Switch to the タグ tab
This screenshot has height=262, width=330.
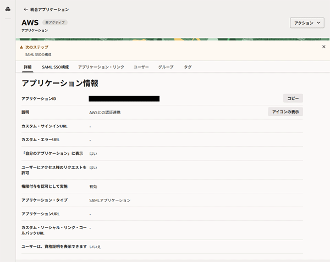[x=188, y=67]
